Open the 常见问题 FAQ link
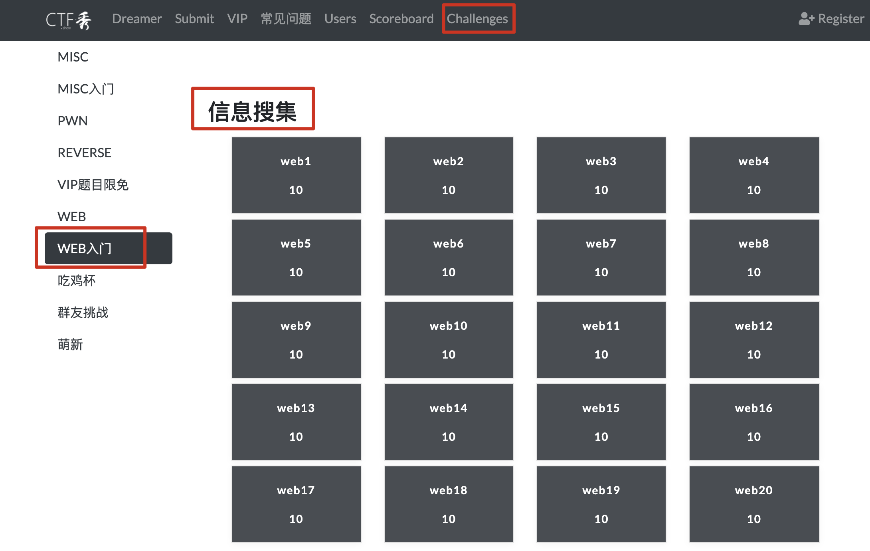Screen dimensions: 870x551 pos(286,19)
